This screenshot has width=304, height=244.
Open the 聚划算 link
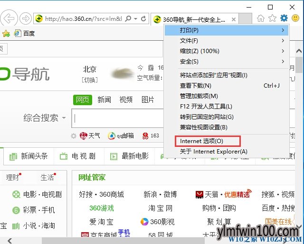[219, 222]
